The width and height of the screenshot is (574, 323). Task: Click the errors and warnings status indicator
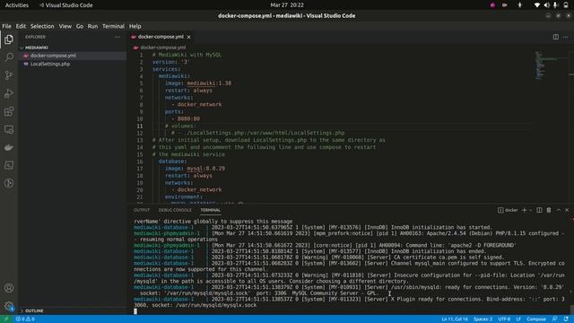point(25,319)
